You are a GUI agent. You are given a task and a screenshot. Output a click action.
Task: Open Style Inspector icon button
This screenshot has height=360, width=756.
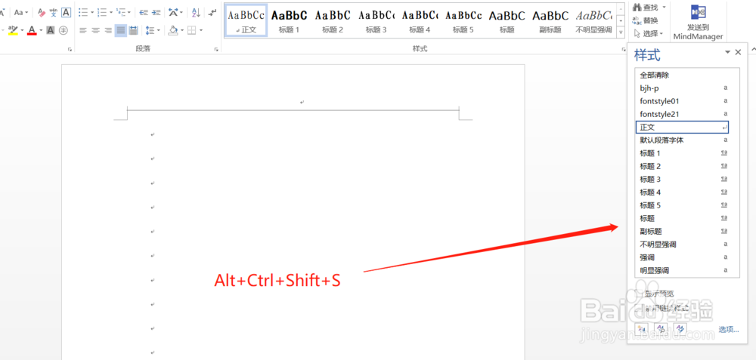click(x=661, y=329)
